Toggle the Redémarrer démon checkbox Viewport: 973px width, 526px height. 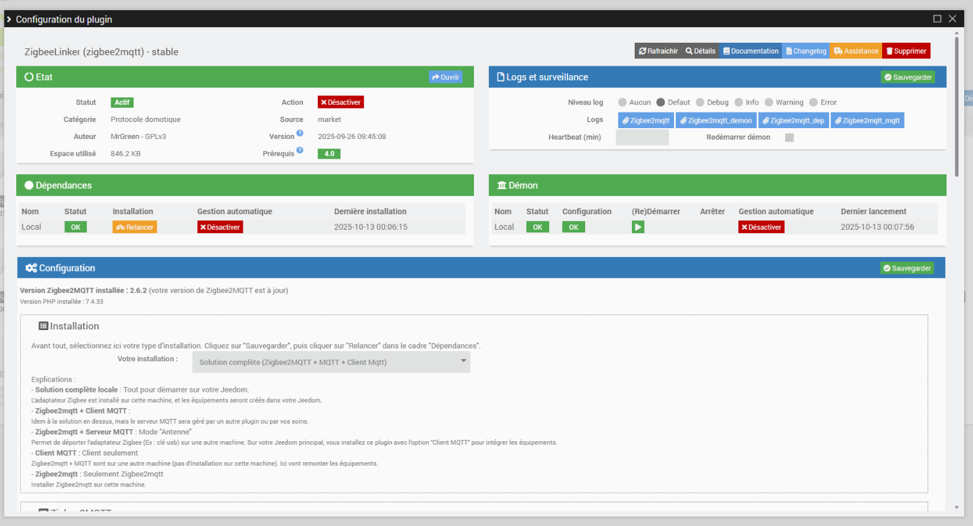tap(789, 138)
